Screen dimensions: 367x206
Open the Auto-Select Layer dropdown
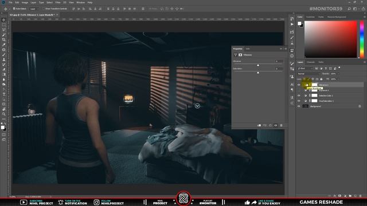(34, 9)
